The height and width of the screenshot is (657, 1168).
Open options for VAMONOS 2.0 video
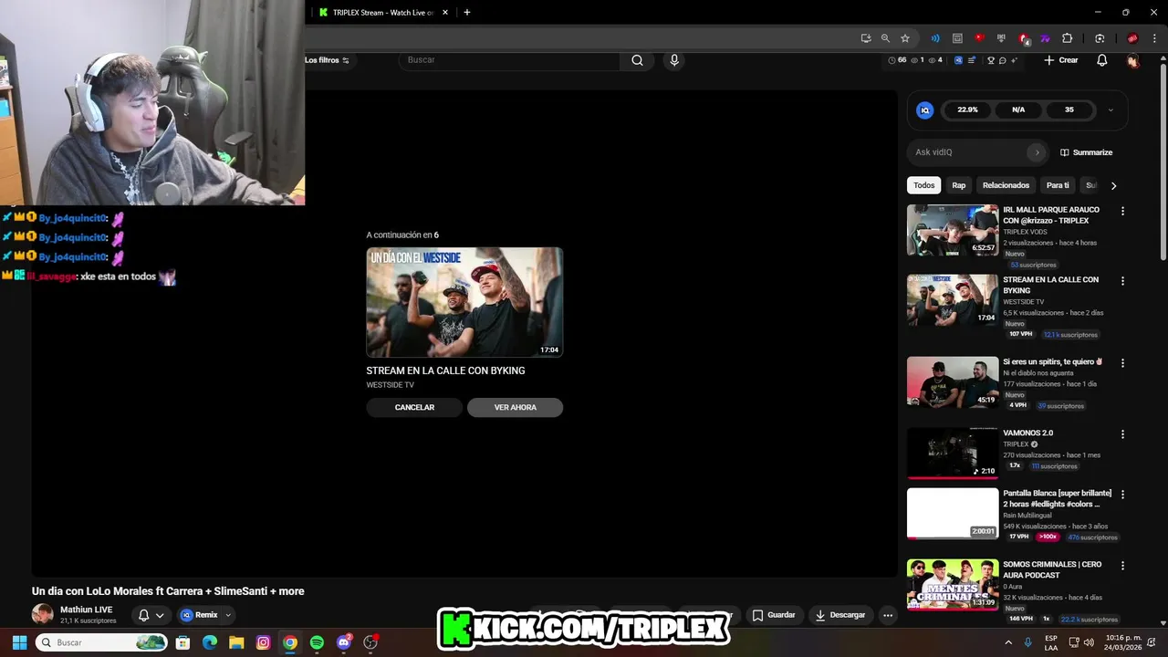[1122, 434]
